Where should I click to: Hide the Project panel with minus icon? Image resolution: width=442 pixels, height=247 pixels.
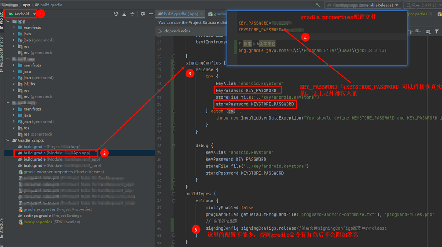pos(151,14)
